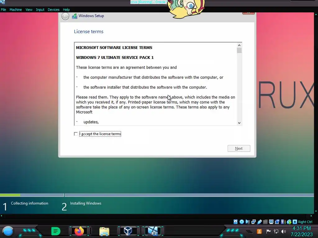Click the virtualization V status icon
This screenshot has height=238, width=318.
click(283, 222)
